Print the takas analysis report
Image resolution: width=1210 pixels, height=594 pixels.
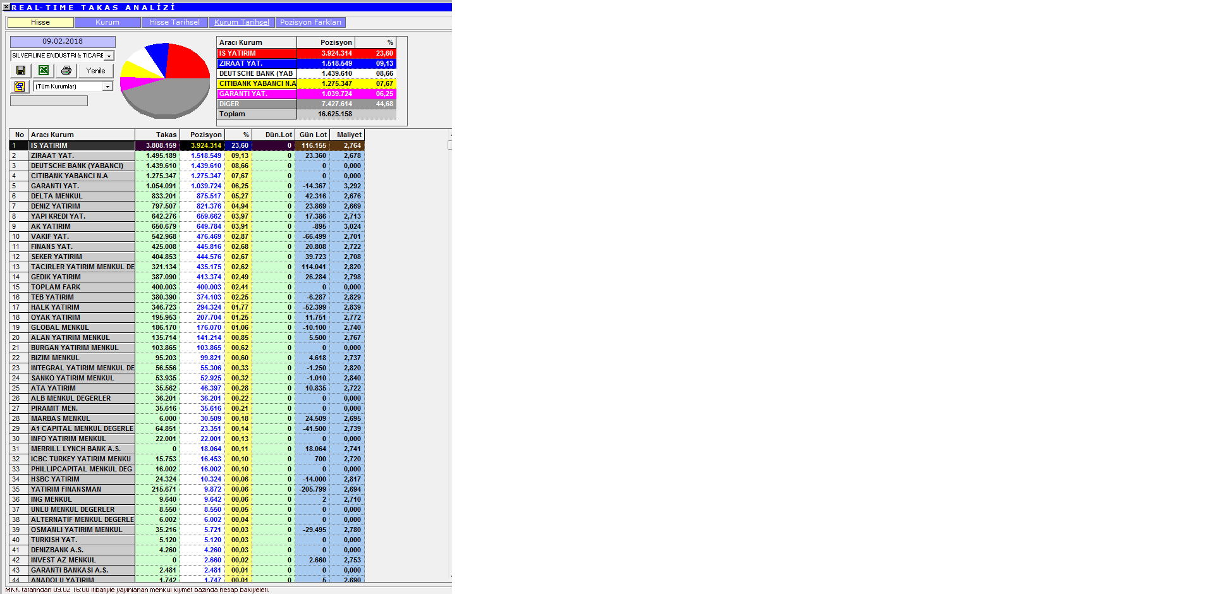click(66, 70)
